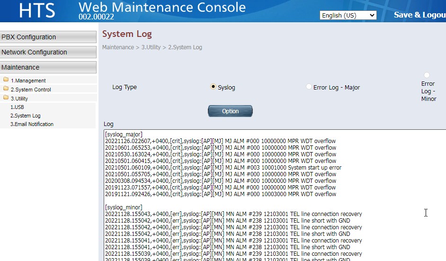446x261 pixels.
Task: Expand the PBX Configuration section
Action: click(x=48, y=37)
